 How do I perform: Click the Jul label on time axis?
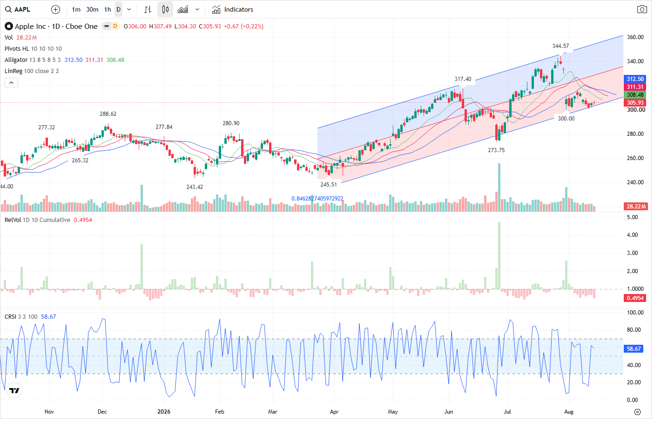507,412
